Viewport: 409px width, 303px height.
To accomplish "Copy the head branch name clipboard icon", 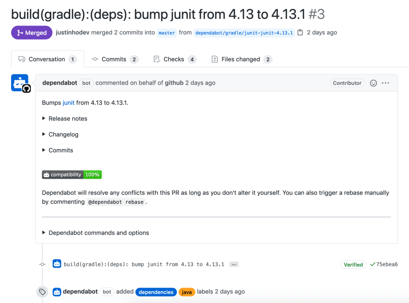I will coord(300,33).
